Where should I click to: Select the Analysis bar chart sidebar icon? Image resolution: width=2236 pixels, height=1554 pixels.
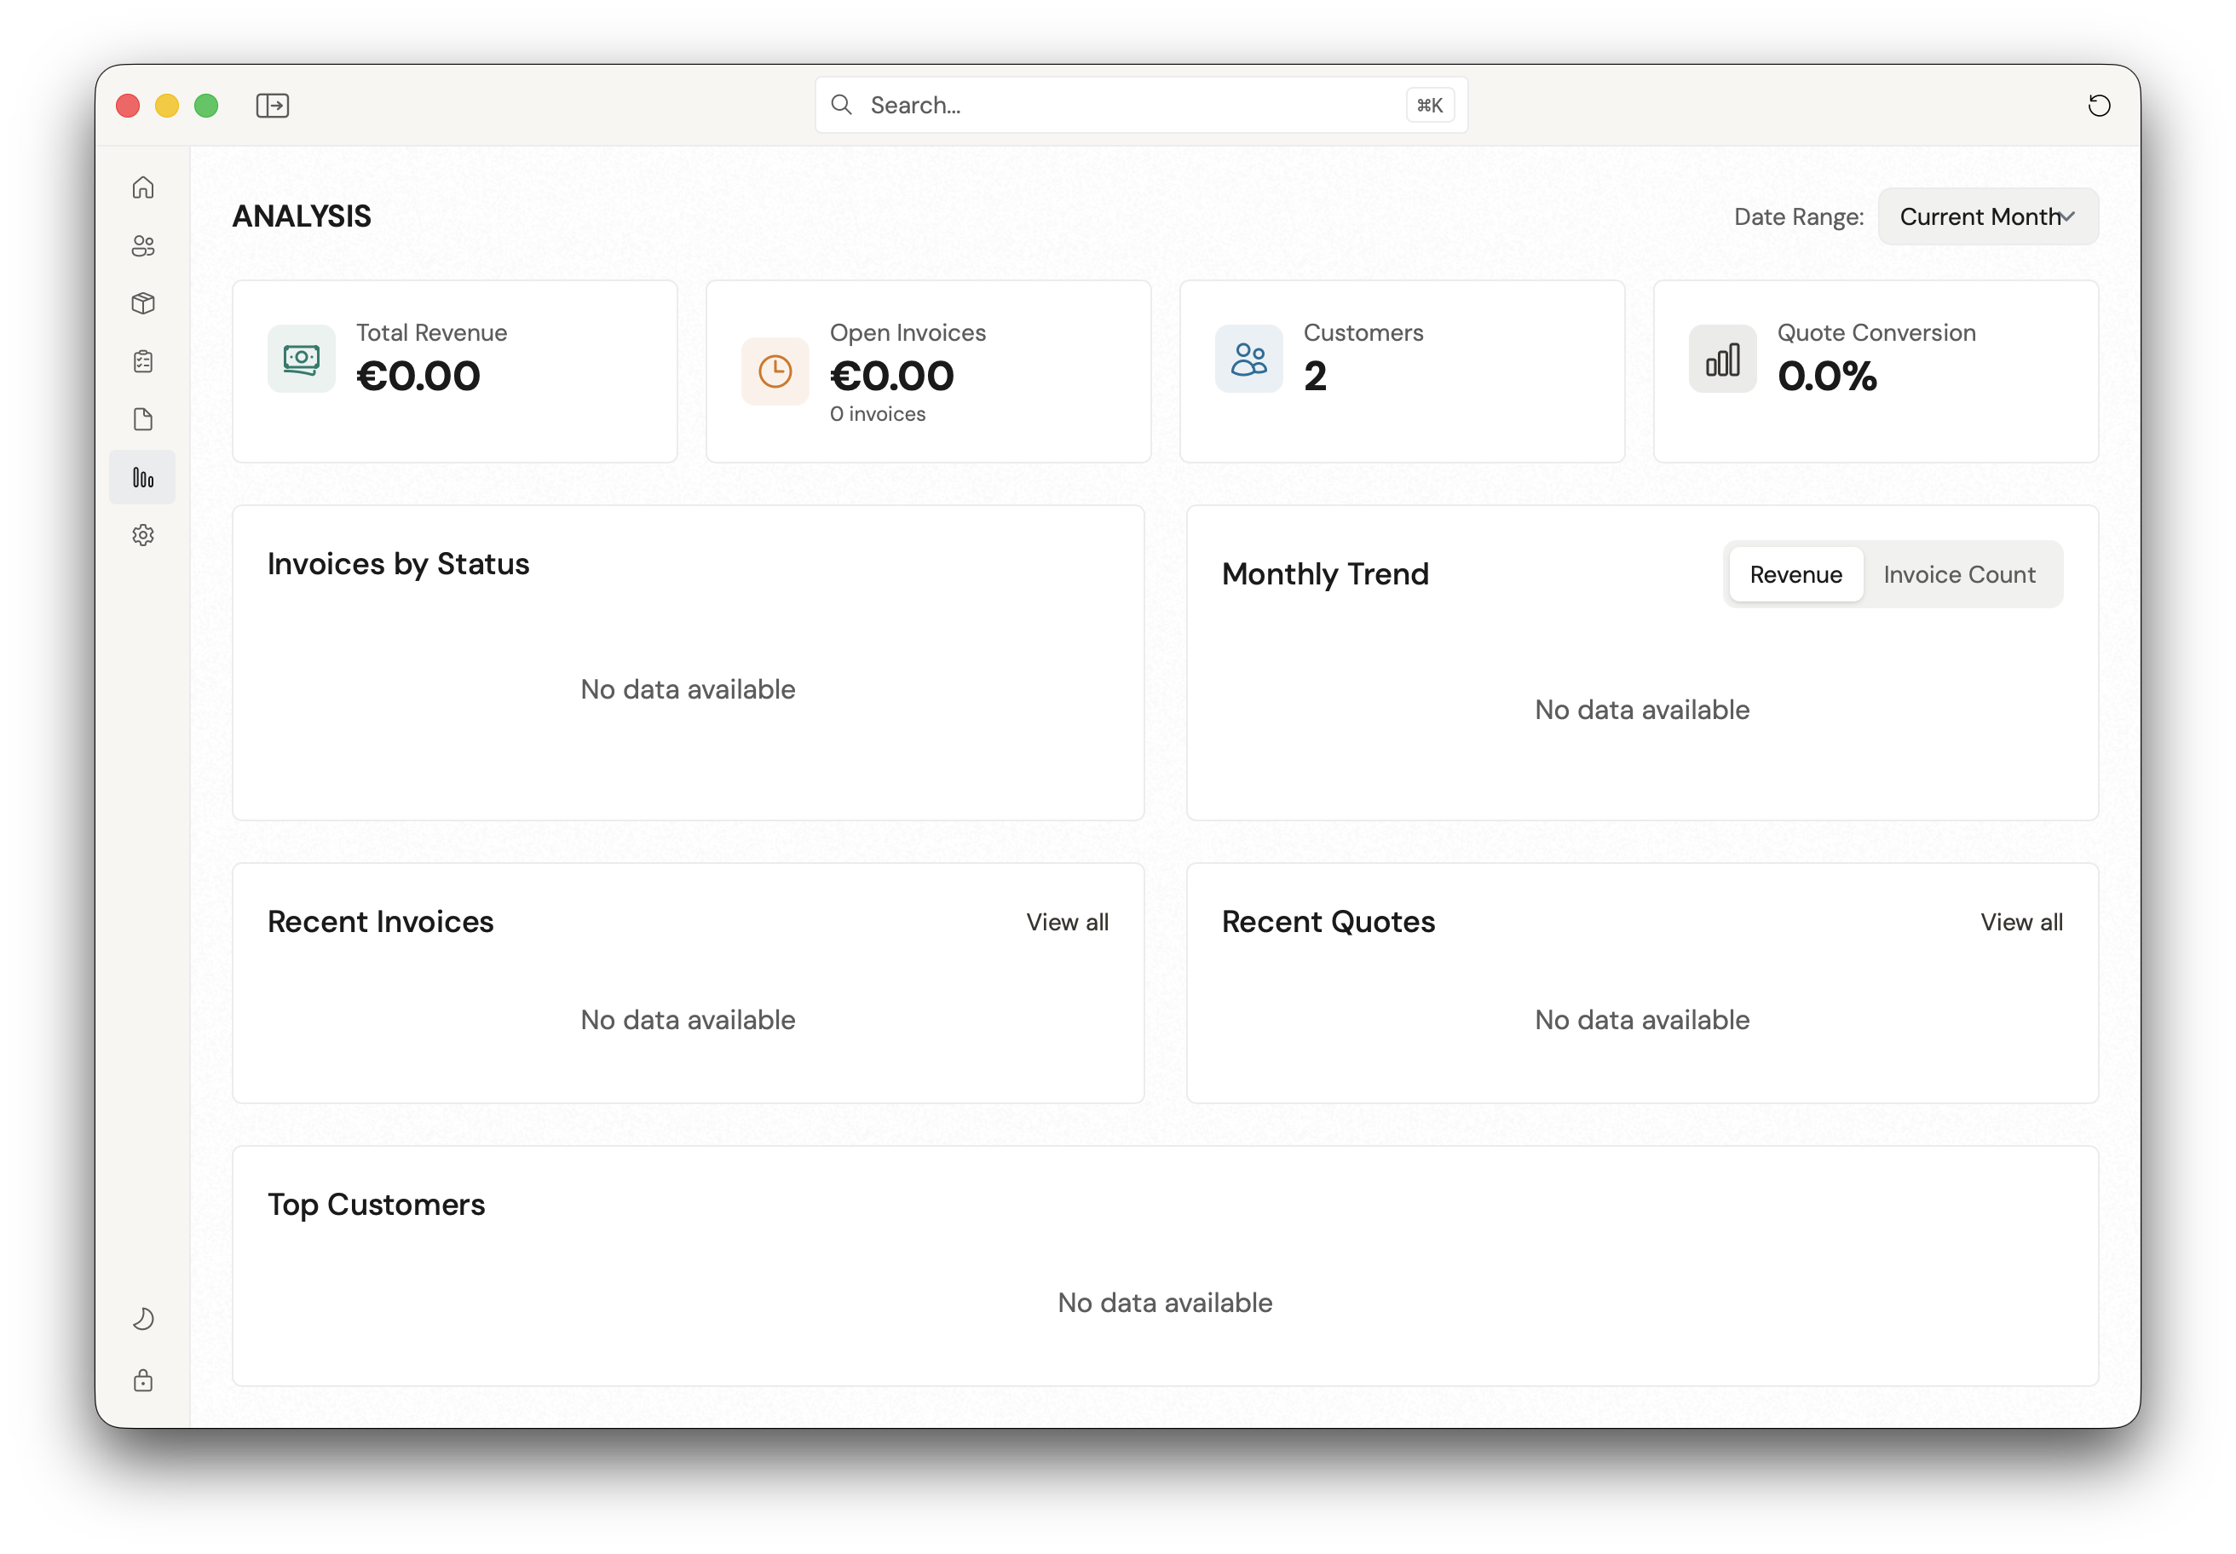tap(143, 476)
